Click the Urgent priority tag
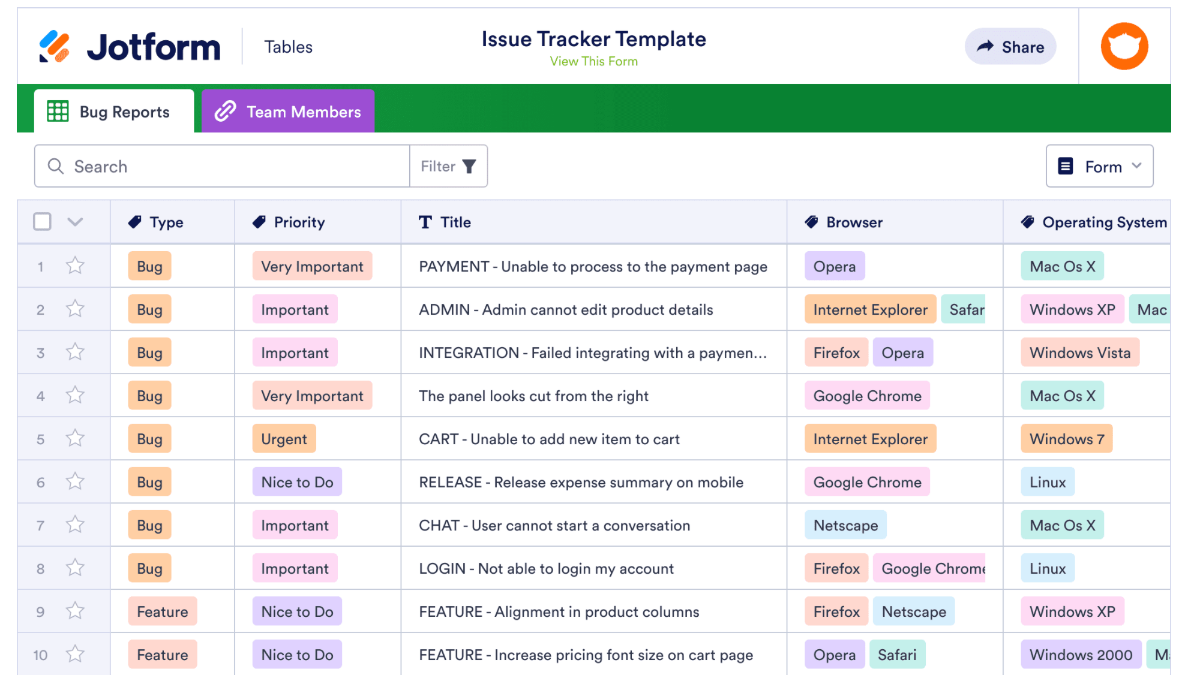 [284, 439]
